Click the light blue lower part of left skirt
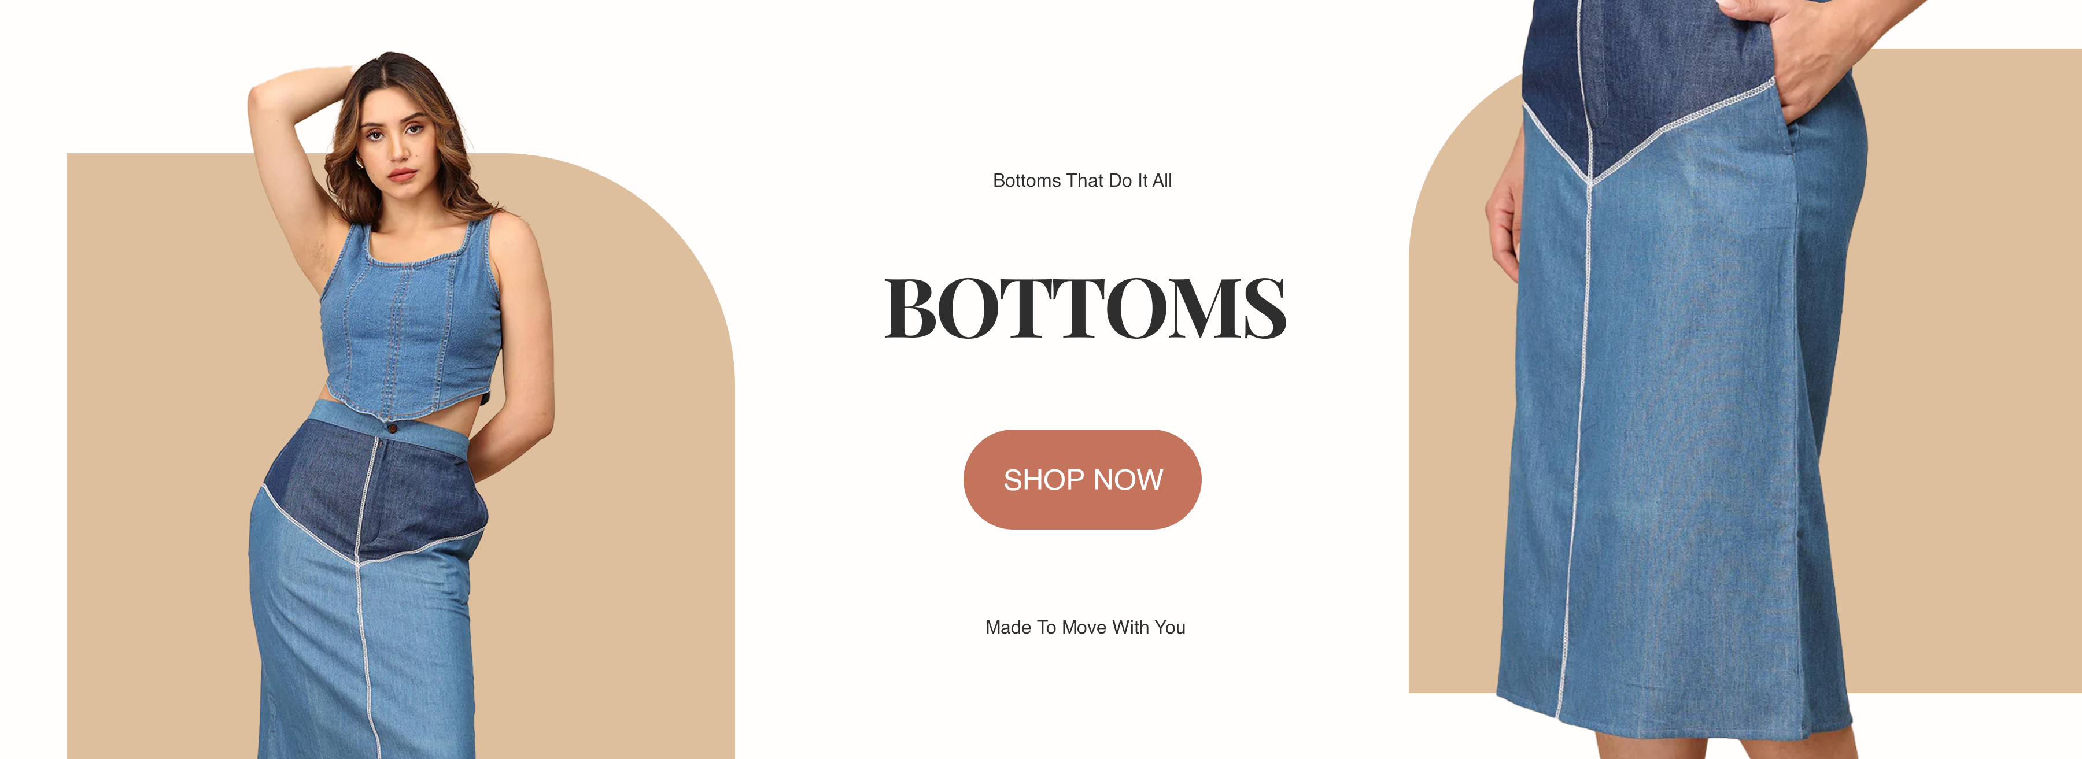Viewport: 2082px width, 759px height. pyautogui.click(x=364, y=654)
